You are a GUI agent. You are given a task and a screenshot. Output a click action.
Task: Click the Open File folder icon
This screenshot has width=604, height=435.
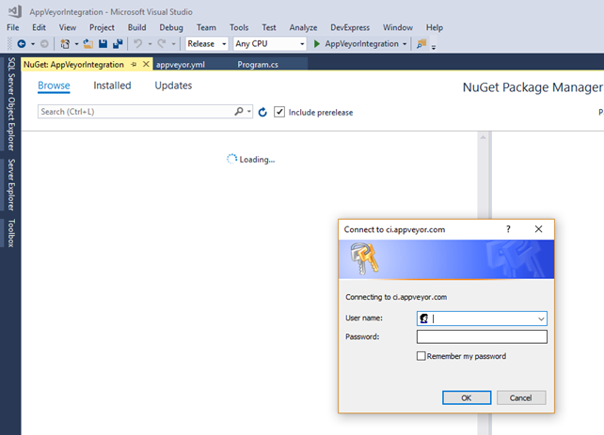tap(87, 44)
